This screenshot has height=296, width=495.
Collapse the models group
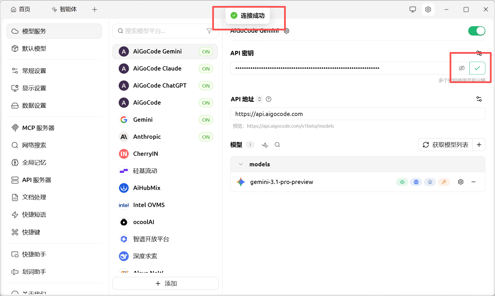point(241,164)
